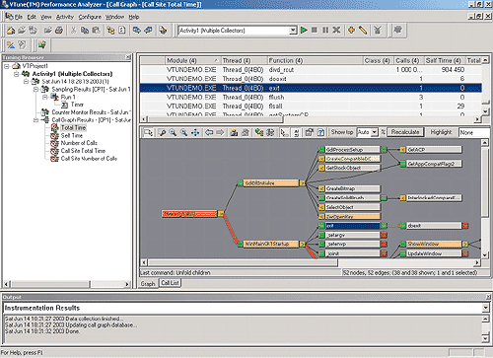Collapse the VTProject1 tree node
493x358 pixels.
pyautogui.click(x=7, y=66)
